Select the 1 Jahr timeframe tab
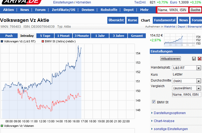202x133 pixels. pyautogui.click(x=100, y=36)
